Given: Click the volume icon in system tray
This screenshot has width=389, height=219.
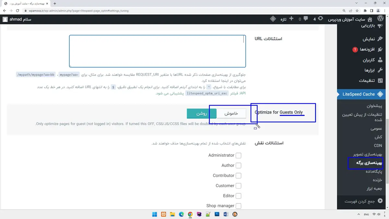Looking at the screenshot, I should tap(379, 214).
